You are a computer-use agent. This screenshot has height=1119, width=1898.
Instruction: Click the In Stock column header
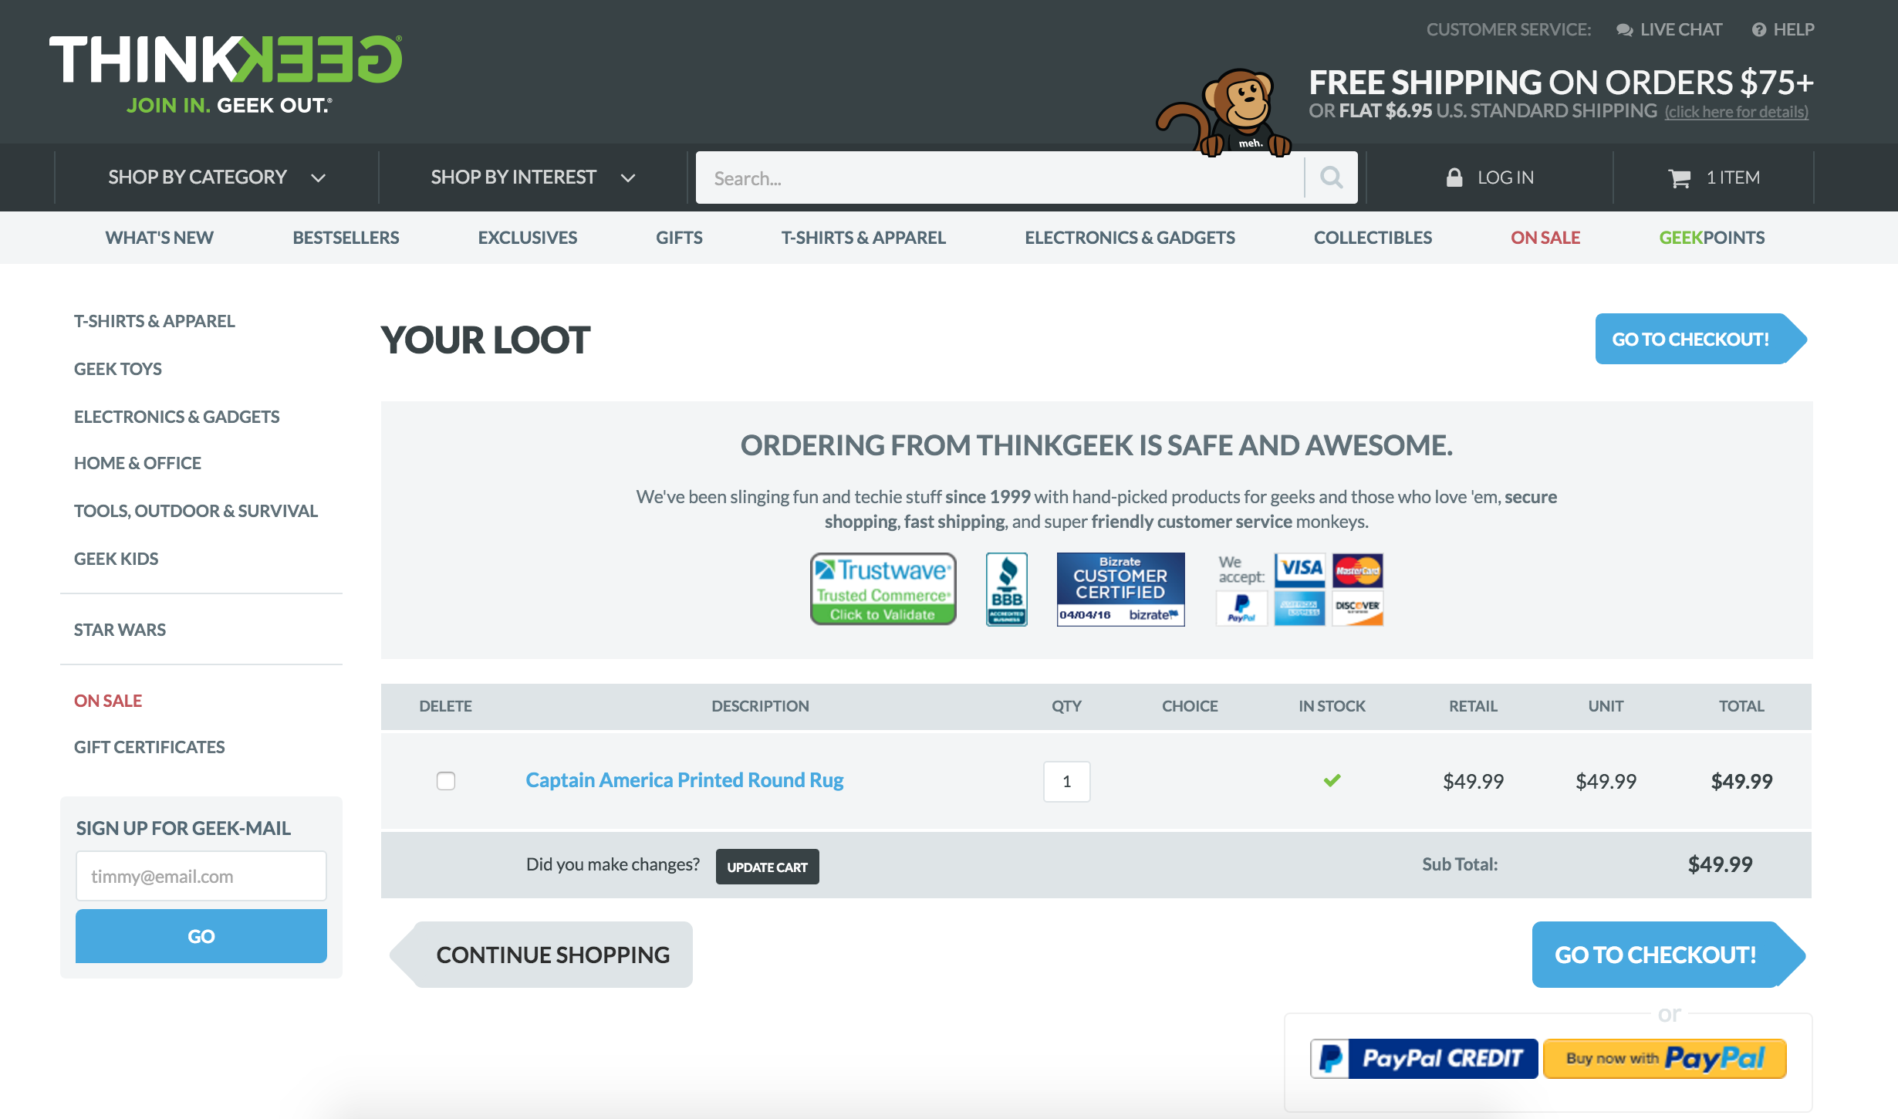pos(1332,706)
